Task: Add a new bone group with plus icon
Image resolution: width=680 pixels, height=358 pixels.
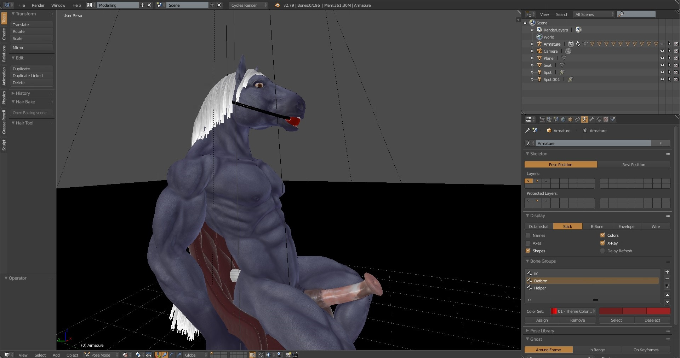Action: pos(667,272)
